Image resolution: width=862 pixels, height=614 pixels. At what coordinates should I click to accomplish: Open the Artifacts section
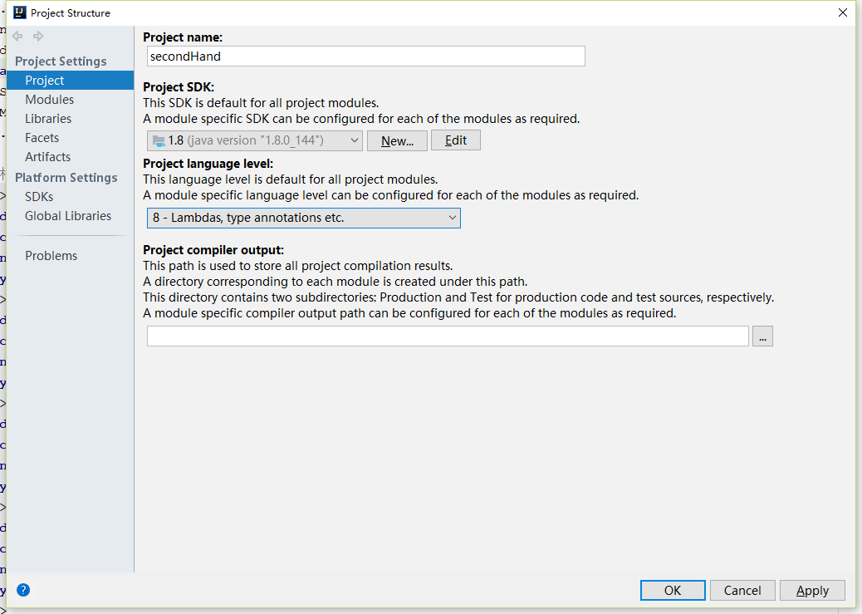tap(47, 157)
